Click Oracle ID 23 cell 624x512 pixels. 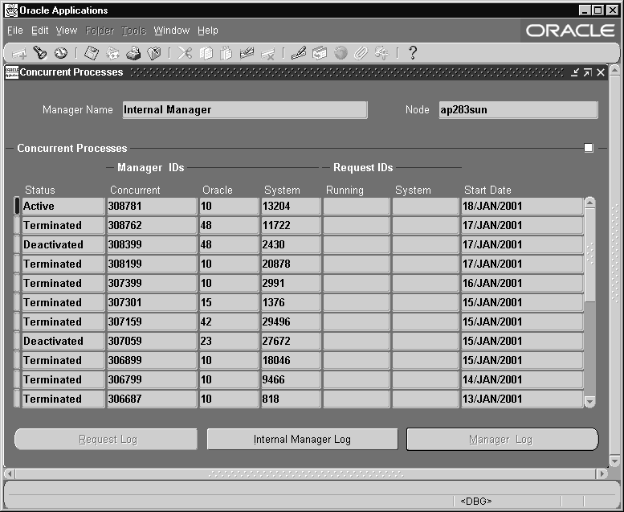click(x=229, y=341)
